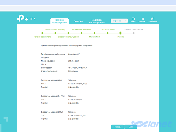Select the Налаштування Інтернету step dot
This screenshot has height=132, width=176.
(x=55, y=33)
